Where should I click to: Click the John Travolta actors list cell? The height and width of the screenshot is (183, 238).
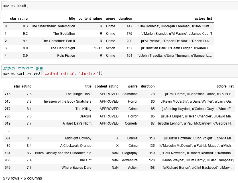click(175, 56)
